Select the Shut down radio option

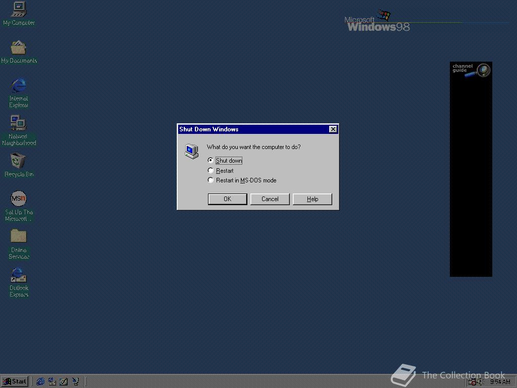coord(225,161)
